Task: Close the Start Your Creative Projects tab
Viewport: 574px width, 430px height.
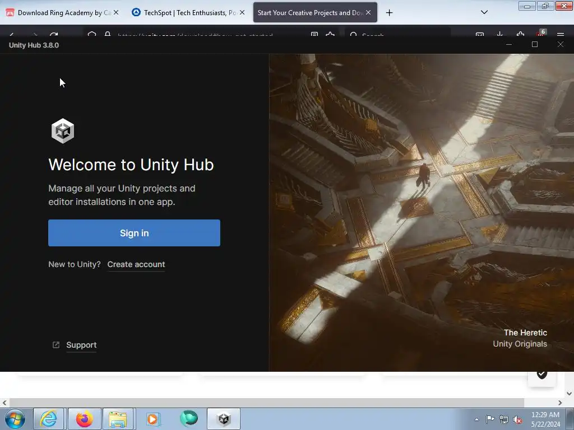Action: [368, 12]
